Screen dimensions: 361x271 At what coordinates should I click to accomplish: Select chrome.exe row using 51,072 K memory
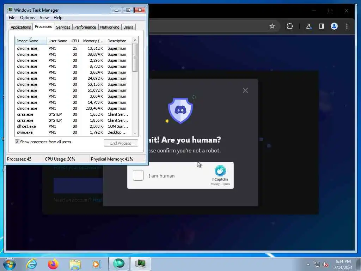[74, 90]
